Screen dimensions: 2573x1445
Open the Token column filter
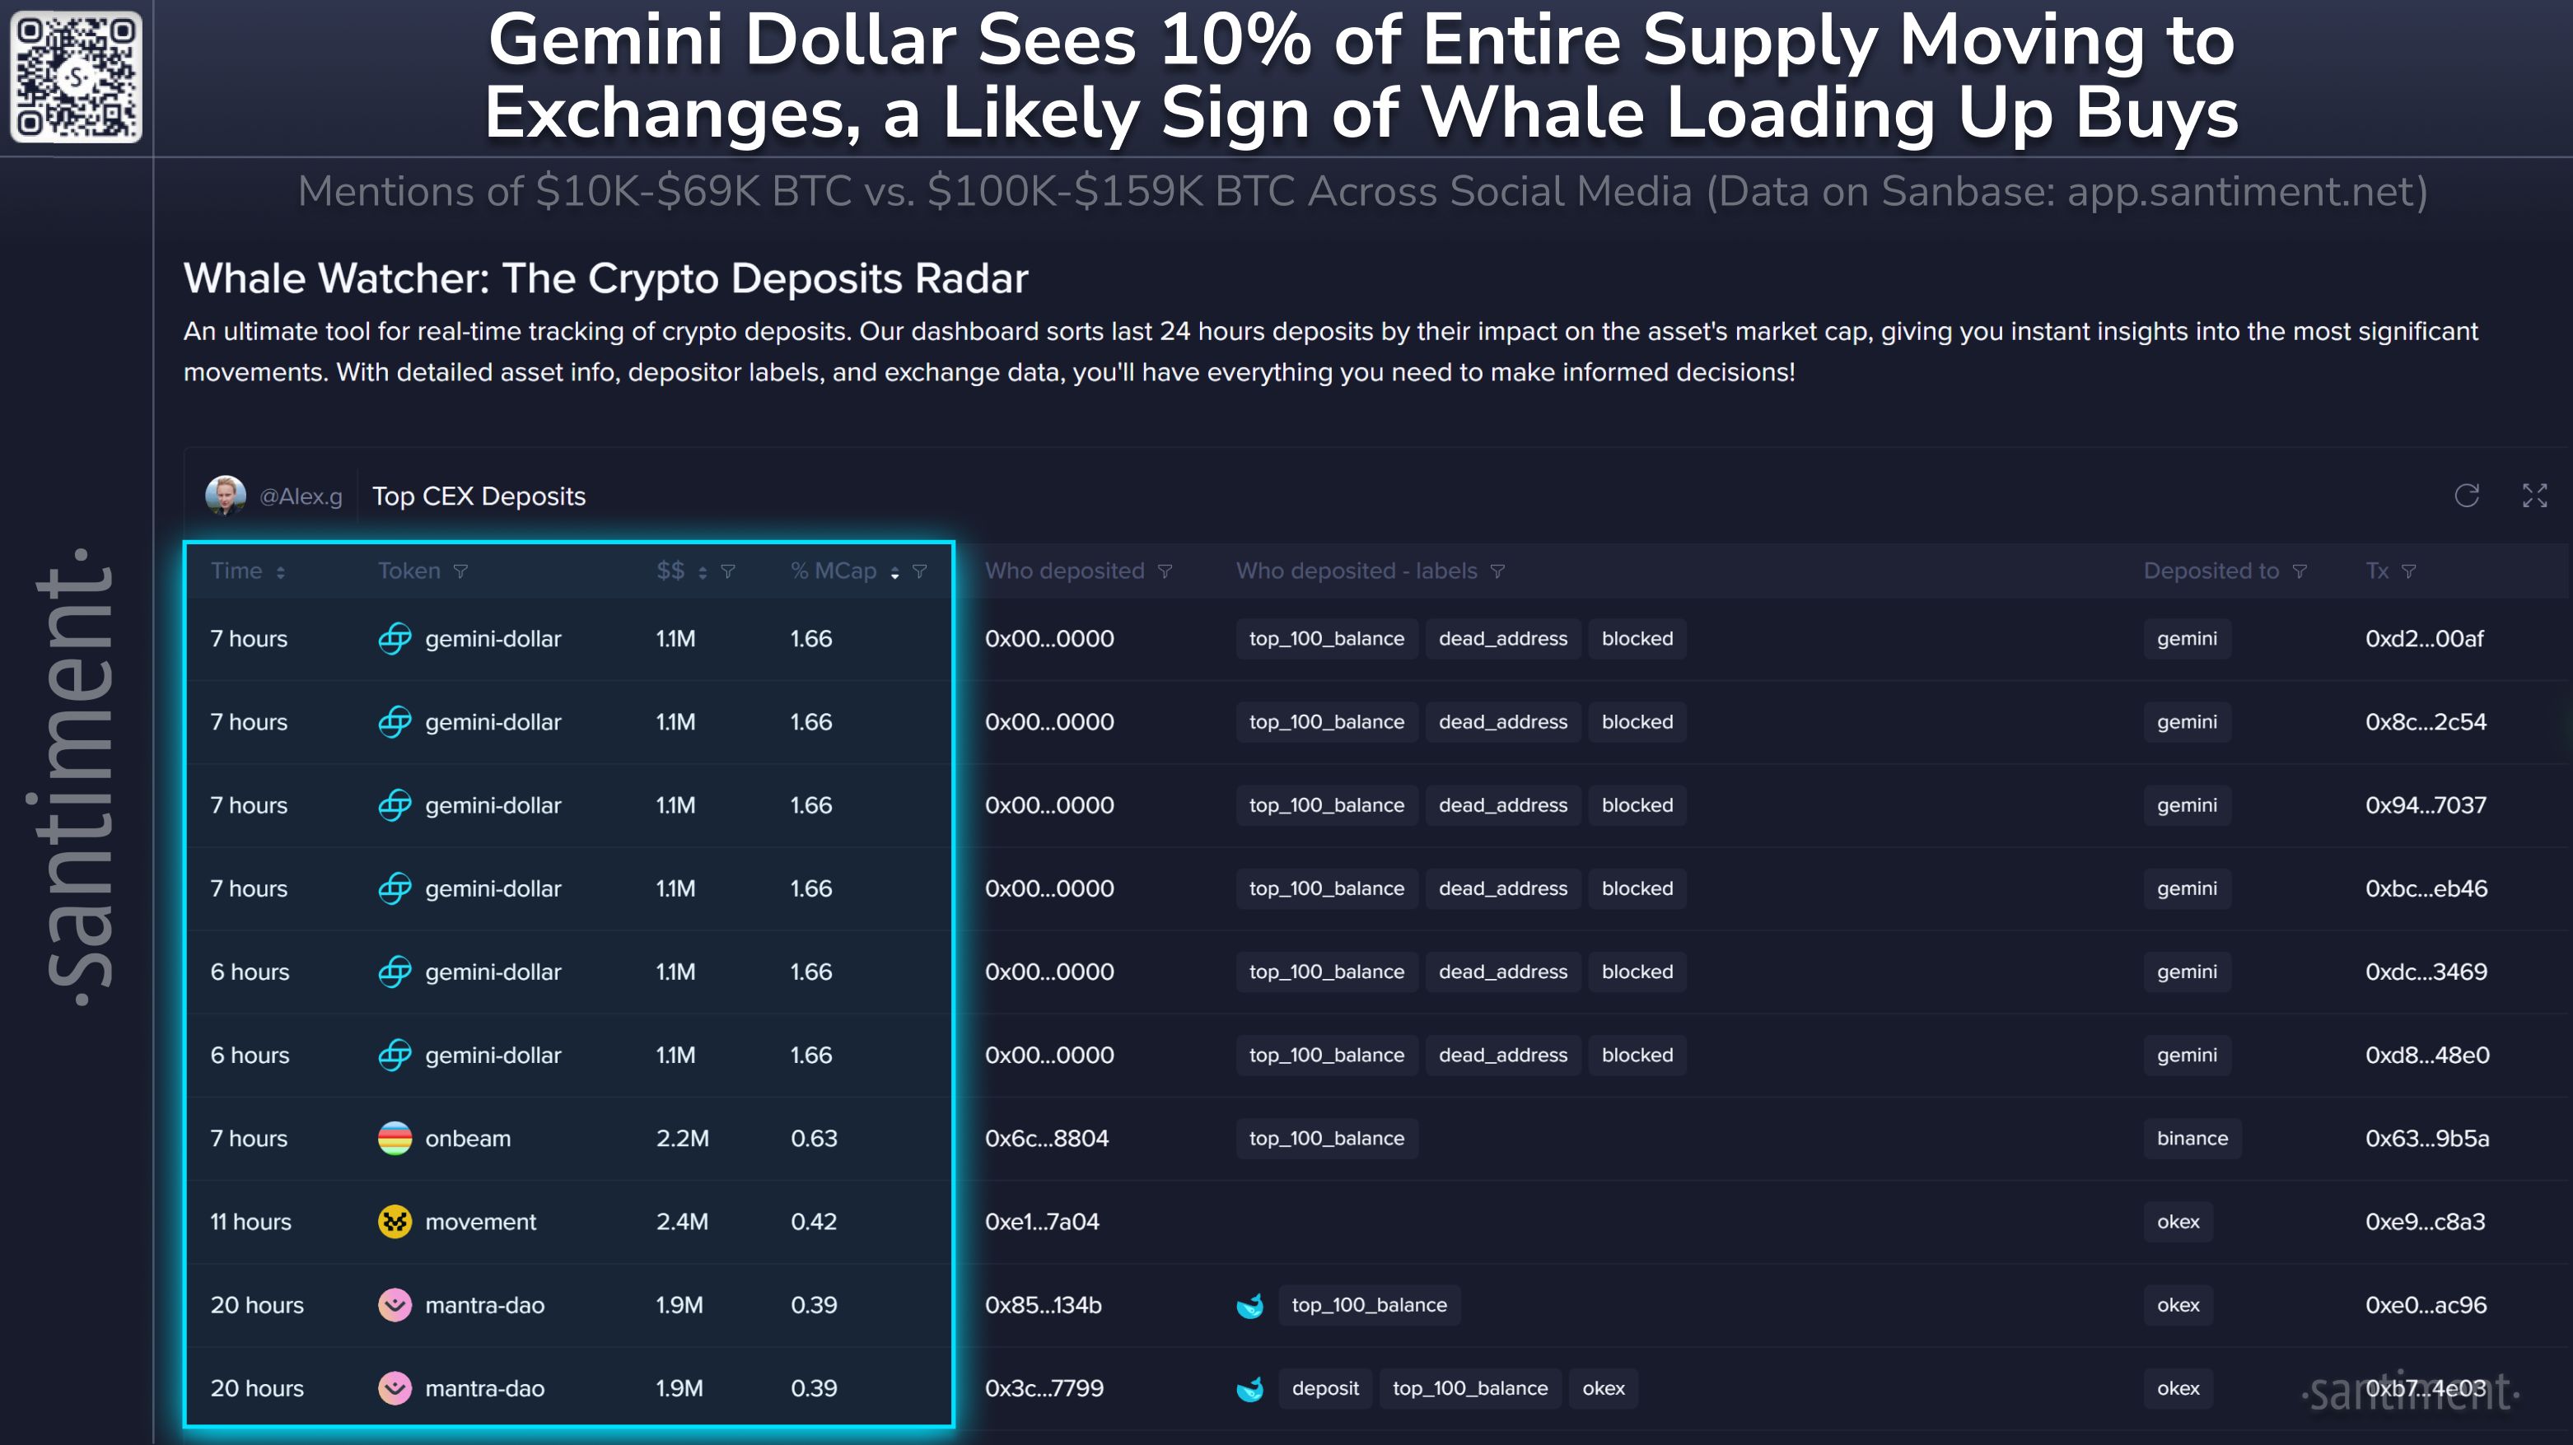pyautogui.click(x=460, y=571)
